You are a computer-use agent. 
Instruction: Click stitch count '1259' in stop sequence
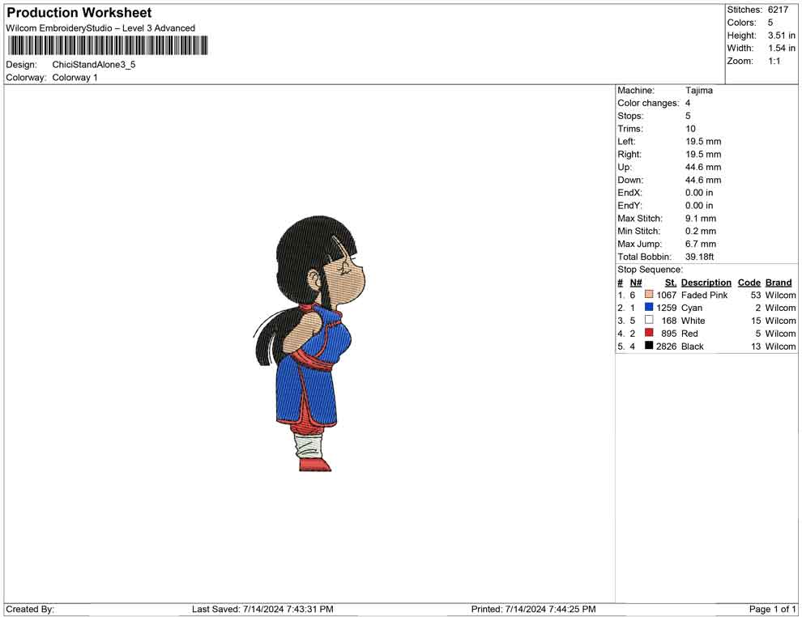pos(667,308)
